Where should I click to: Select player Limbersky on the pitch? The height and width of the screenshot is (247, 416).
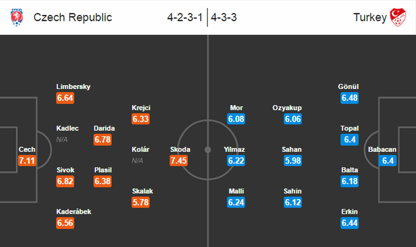coord(73,87)
